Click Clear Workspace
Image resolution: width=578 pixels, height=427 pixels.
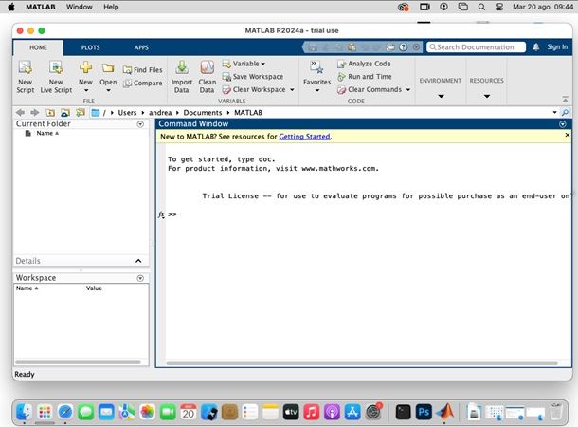(x=254, y=89)
